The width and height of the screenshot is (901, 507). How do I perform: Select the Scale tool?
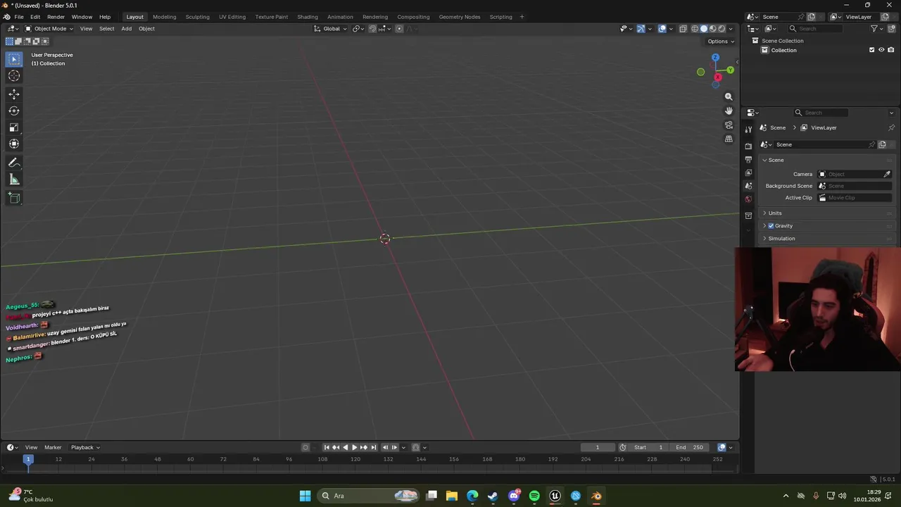[14, 127]
